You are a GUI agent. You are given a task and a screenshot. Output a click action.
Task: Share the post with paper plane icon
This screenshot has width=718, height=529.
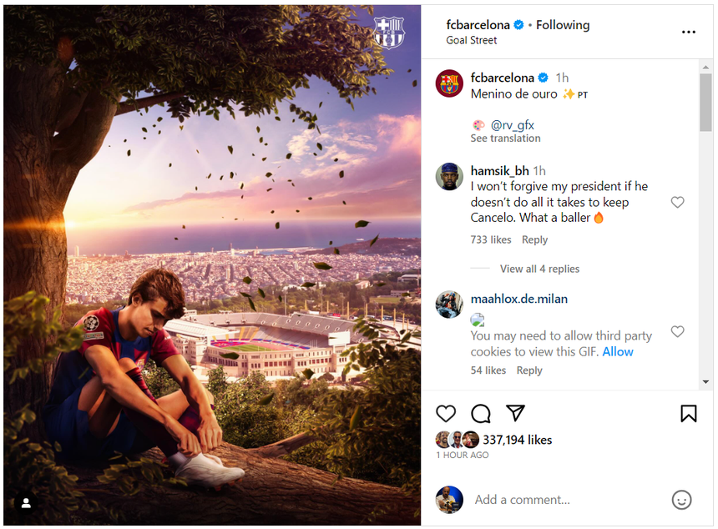point(516,413)
